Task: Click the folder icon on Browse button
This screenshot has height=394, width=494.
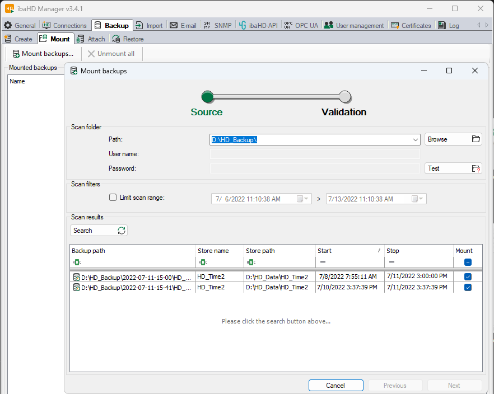Action: coord(476,139)
